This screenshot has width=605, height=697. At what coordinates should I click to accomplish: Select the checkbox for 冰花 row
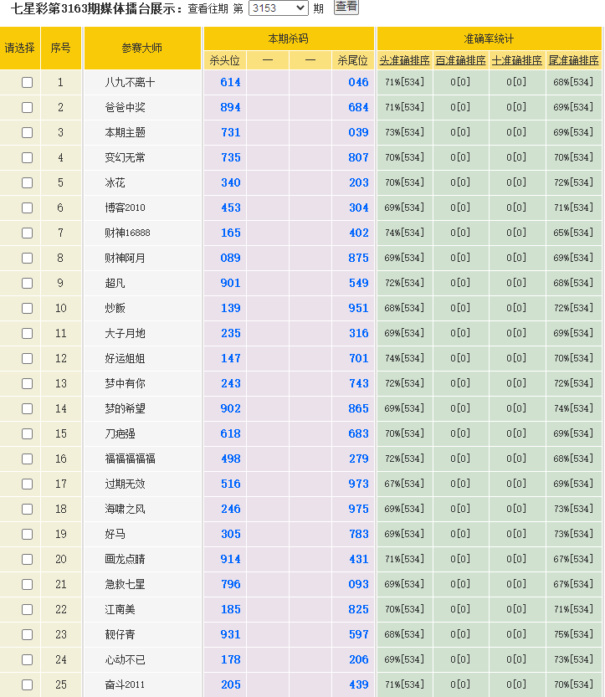click(x=28, y=183)
